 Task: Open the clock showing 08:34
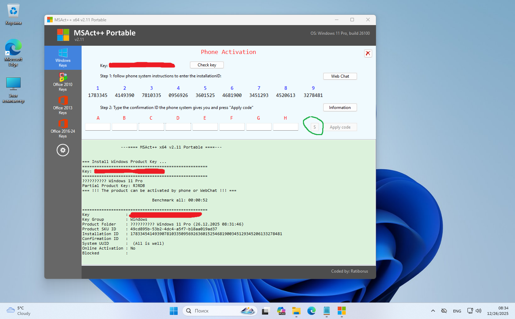pyautogui.click(x=498, y=311)
